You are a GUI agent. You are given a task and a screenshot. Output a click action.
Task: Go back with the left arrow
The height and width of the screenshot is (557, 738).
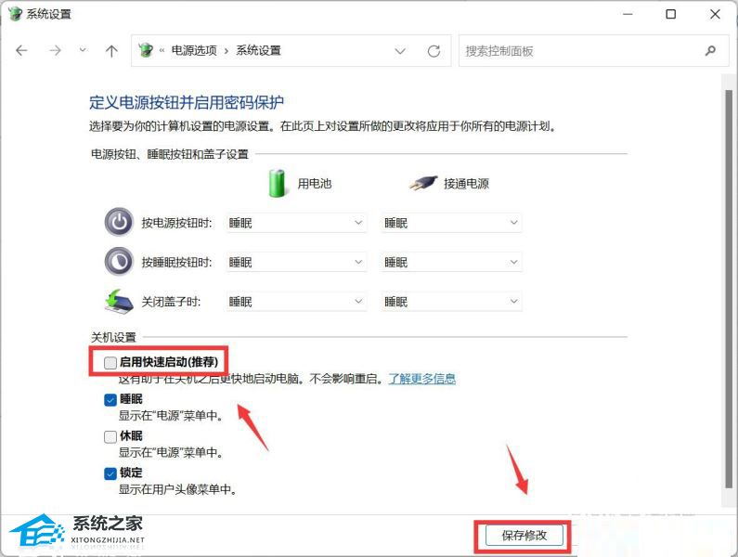coord(21,50)
